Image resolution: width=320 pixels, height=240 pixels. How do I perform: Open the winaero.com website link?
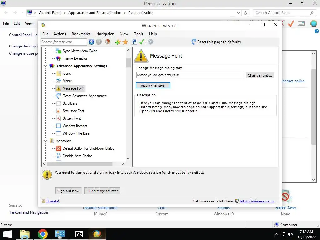pyautogui.click(x=257, y=201)
